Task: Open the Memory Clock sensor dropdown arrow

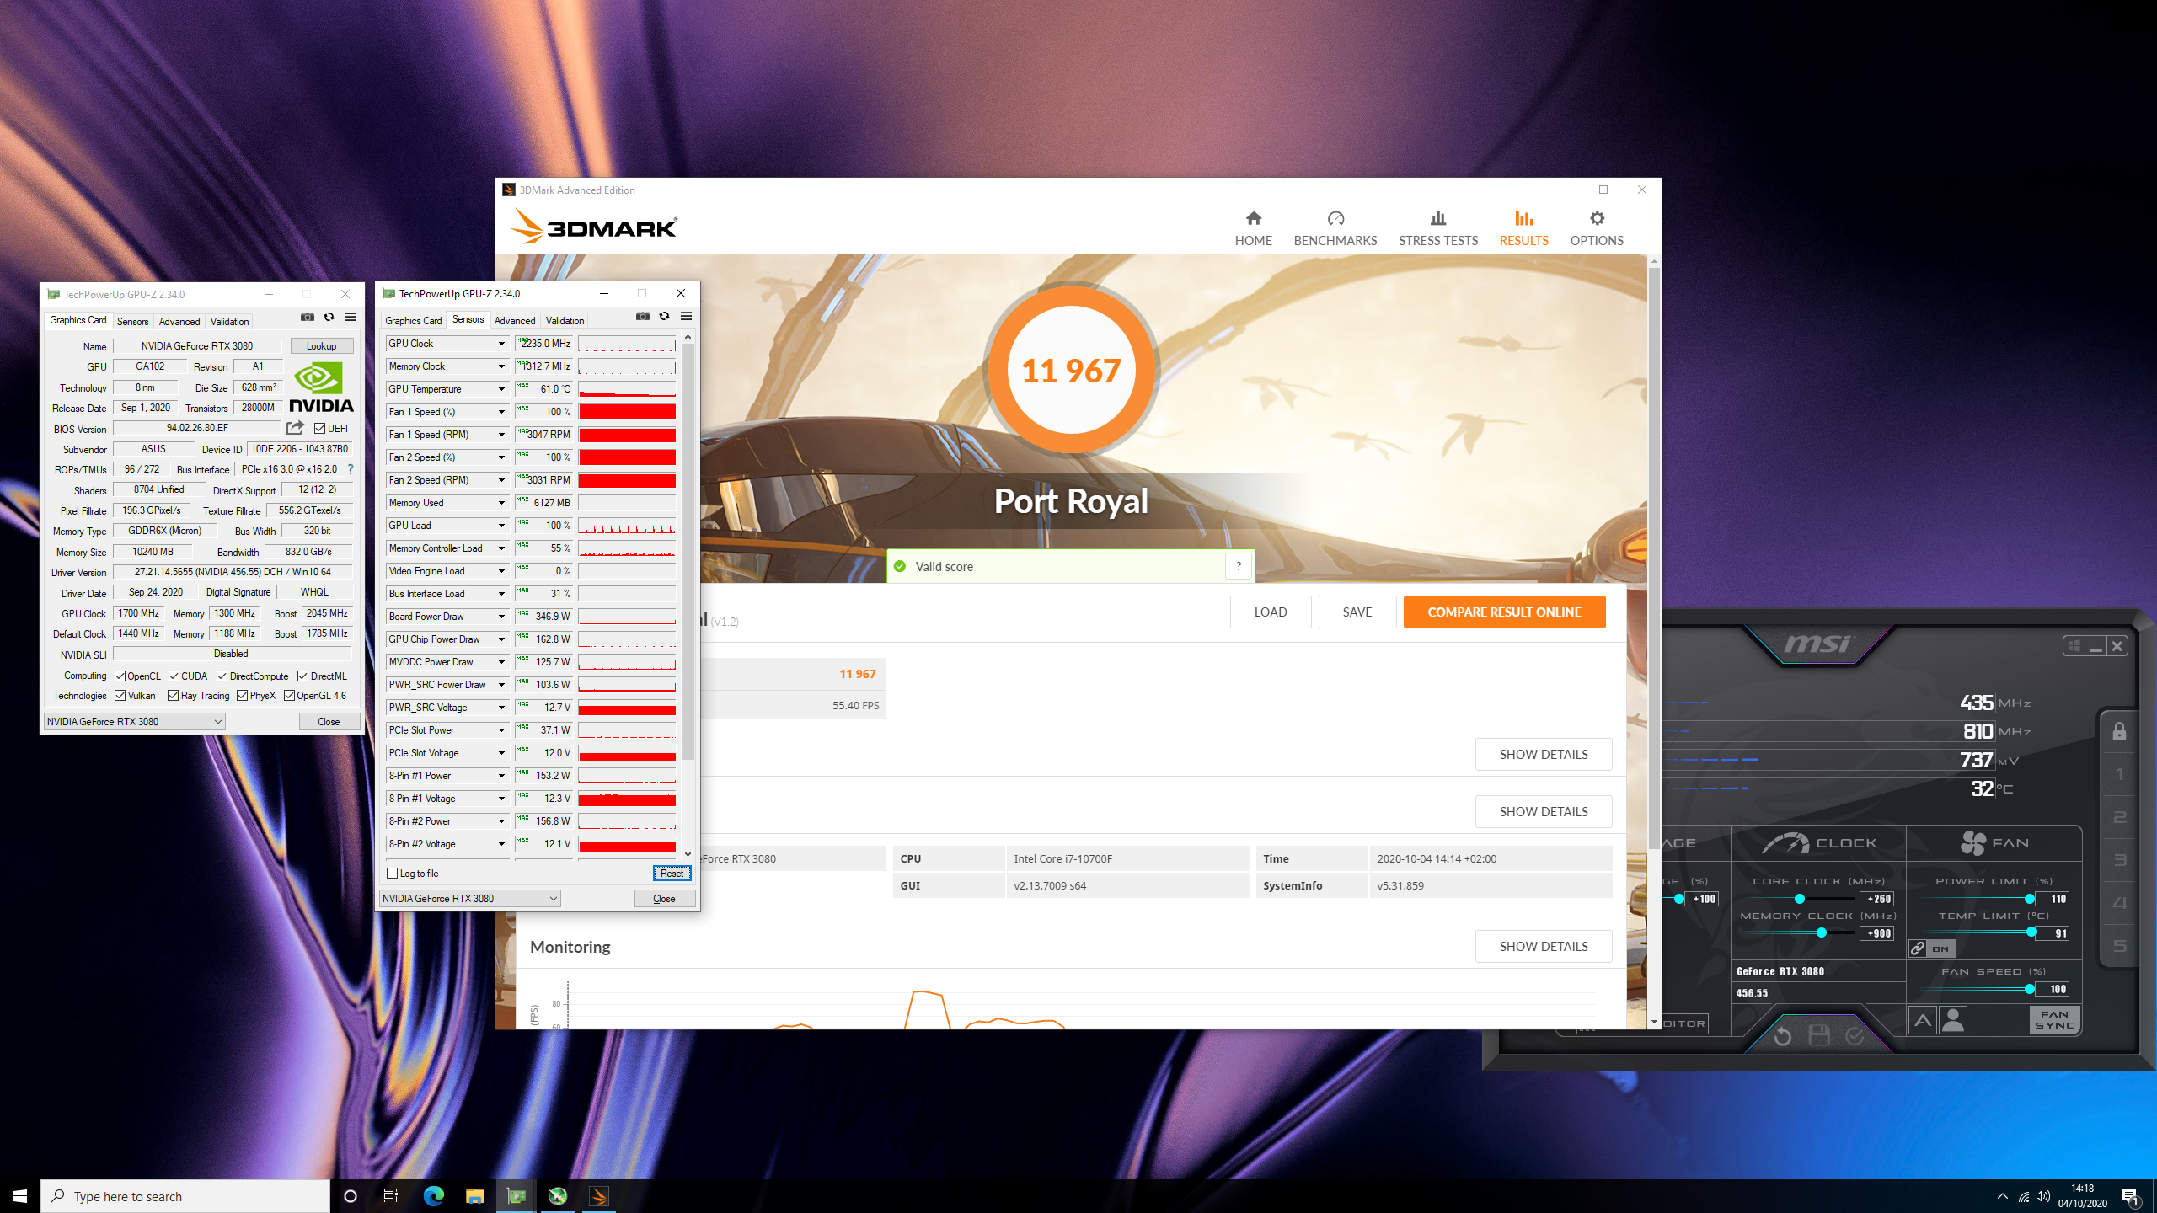Action: point(501,366)
